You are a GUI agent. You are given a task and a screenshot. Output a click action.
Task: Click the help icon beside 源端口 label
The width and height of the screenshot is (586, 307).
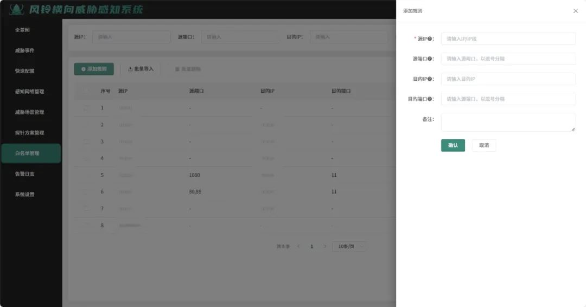coord(429,59)
